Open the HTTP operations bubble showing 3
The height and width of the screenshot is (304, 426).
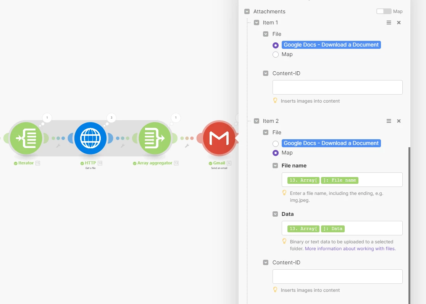[x=111, y=117]
